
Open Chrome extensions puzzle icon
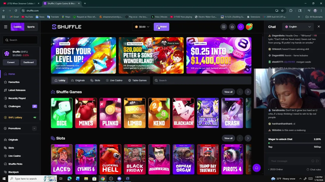[291, 11]
